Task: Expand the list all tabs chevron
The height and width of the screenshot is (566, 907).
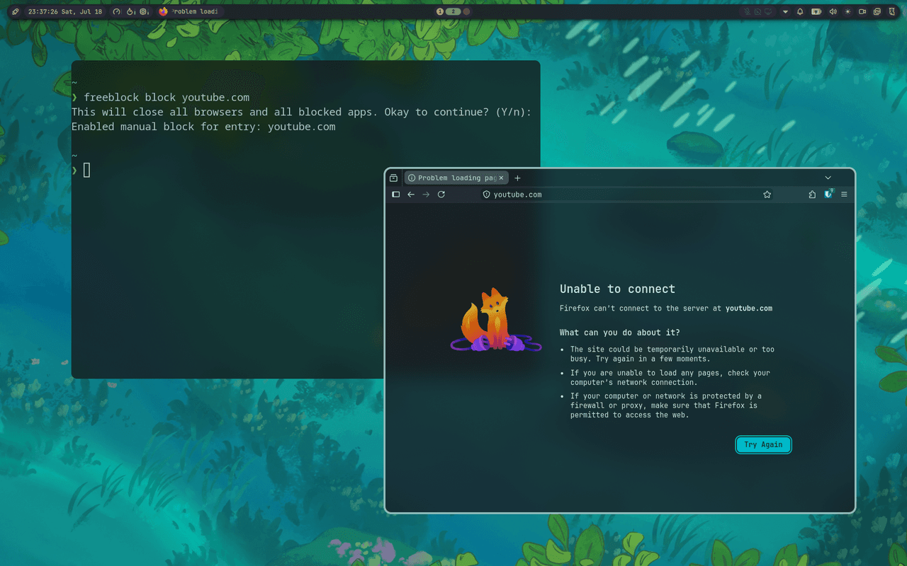Action: pos(828,178)
